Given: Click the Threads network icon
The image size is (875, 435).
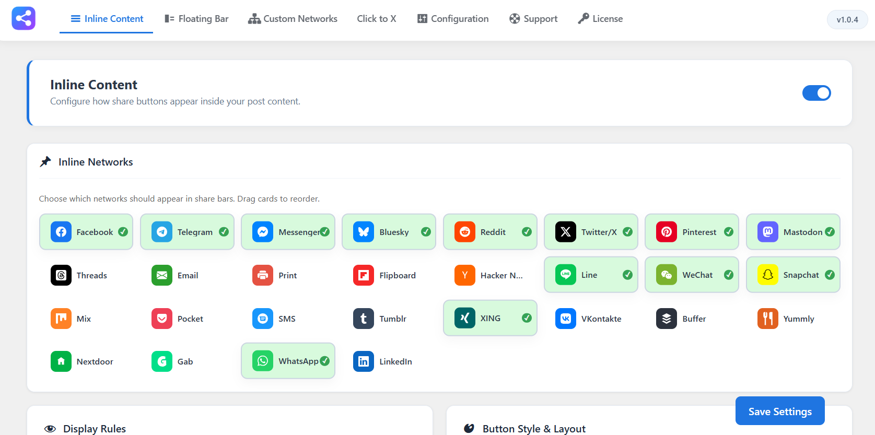Looking at the screenshot, I should tap(61, 275).
